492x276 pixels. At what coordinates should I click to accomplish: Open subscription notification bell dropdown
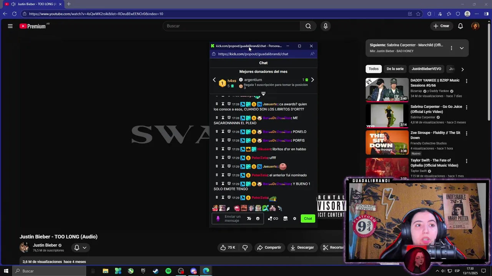click(x=80, y=248)
